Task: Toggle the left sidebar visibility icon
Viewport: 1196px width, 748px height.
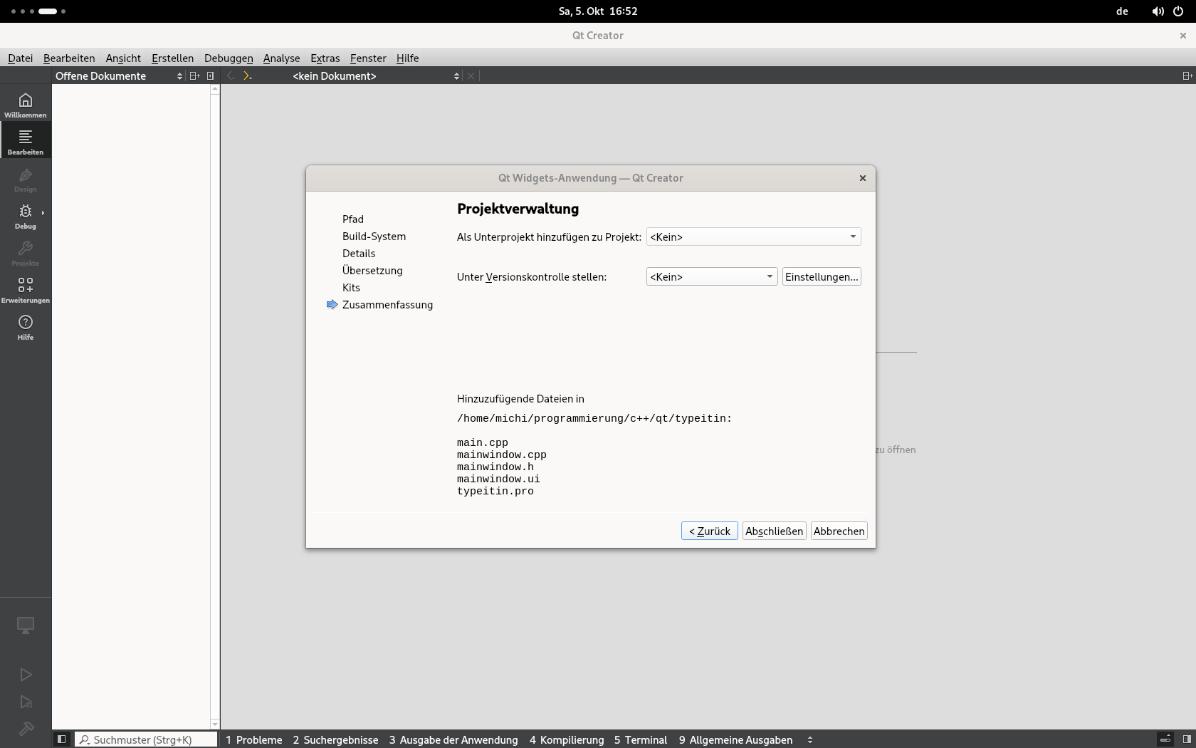Action: click(62, 739)
